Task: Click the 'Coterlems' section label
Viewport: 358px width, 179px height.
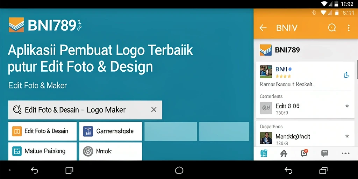Action: [271, 96]
